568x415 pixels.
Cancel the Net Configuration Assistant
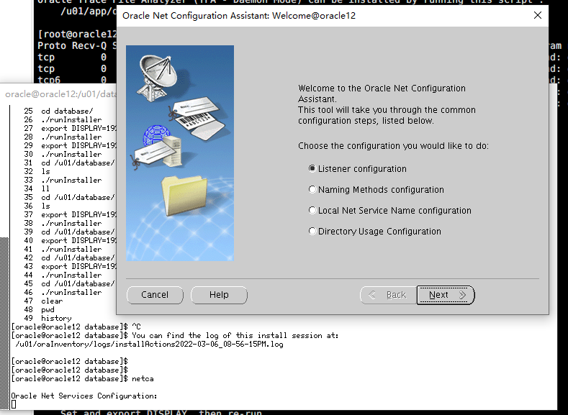[155, 295]
